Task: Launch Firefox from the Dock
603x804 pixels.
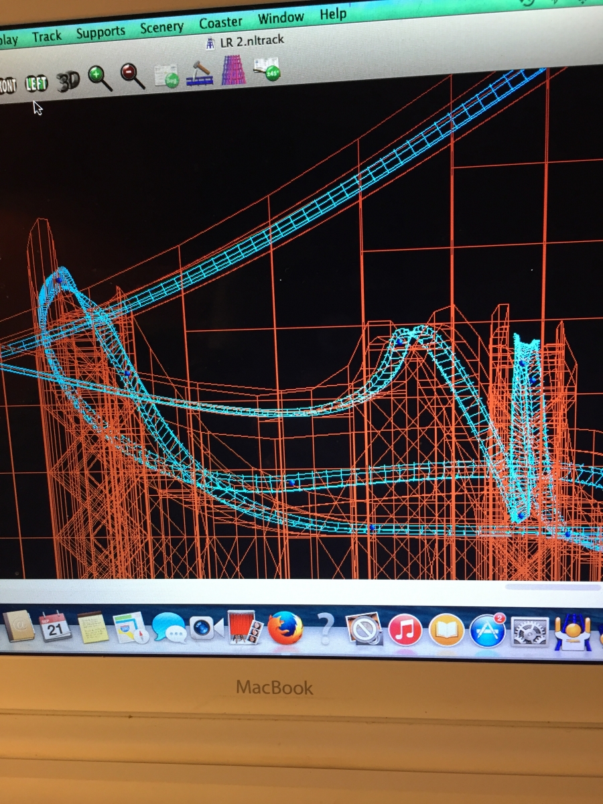Action: [285, 629]
